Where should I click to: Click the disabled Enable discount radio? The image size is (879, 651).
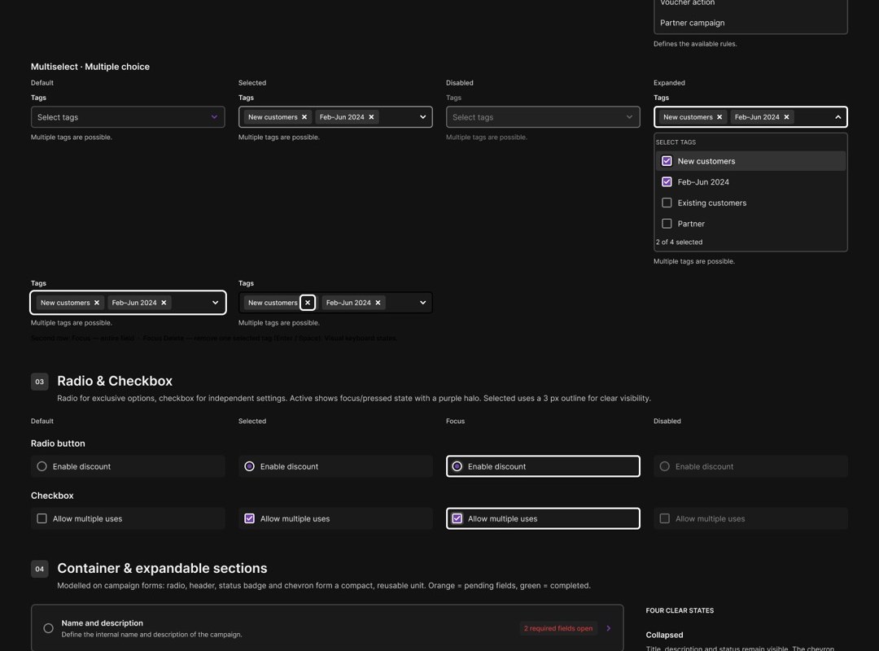coord(664,466)
